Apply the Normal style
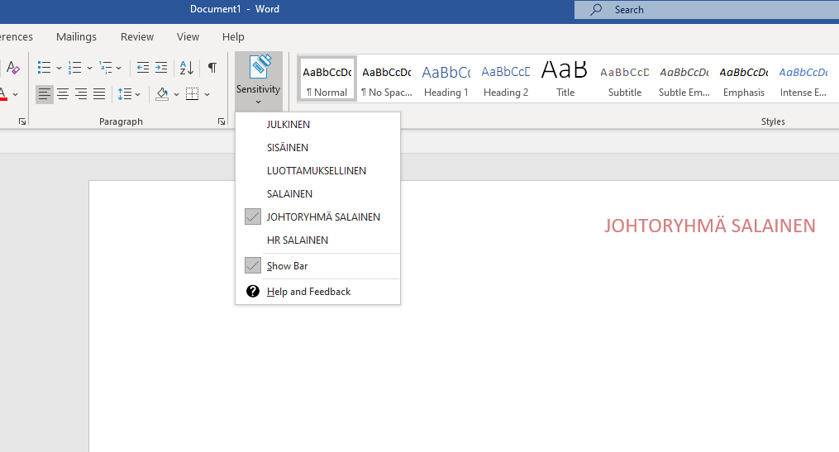839x452 pixels. pyautogui.click(x=327, y=79)
